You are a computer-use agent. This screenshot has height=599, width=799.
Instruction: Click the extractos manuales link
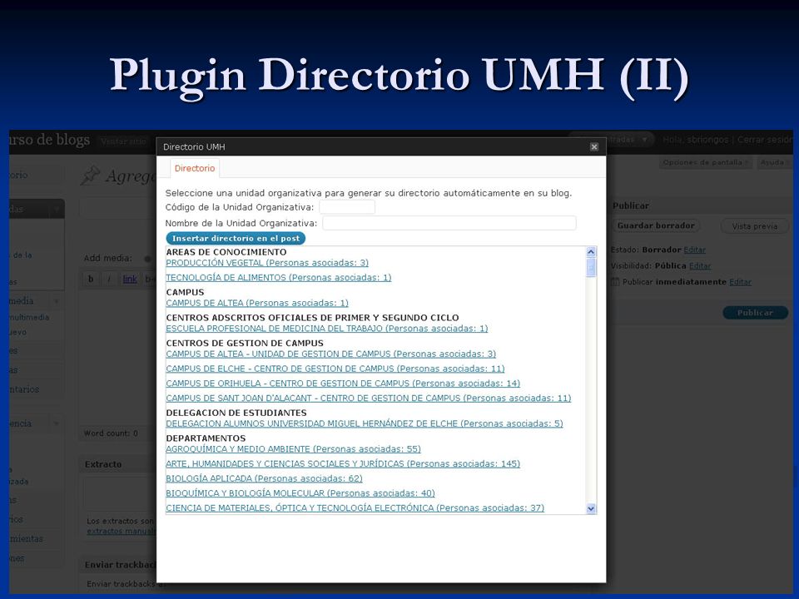tap(121, 532)
